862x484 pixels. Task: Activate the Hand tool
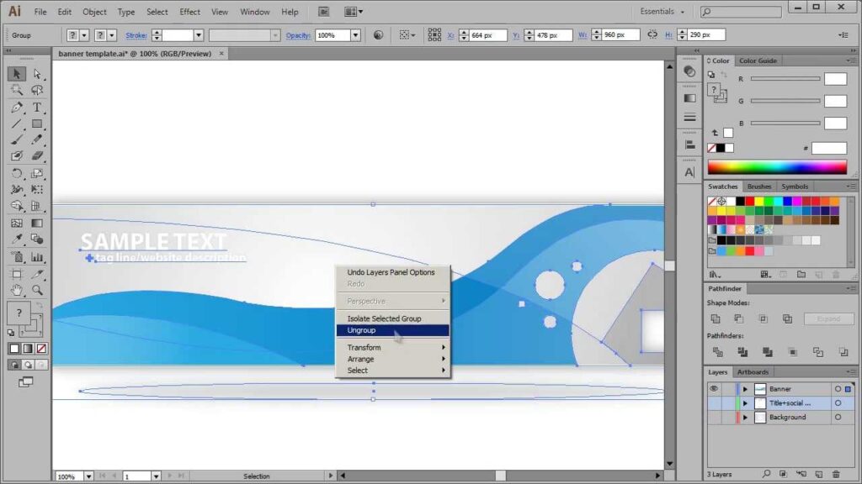(x=17, y=289)
